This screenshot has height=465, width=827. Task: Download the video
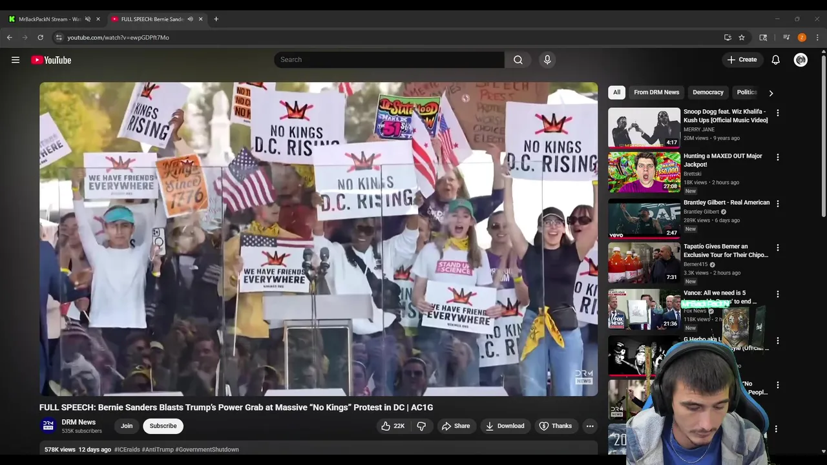click(505, 426)
